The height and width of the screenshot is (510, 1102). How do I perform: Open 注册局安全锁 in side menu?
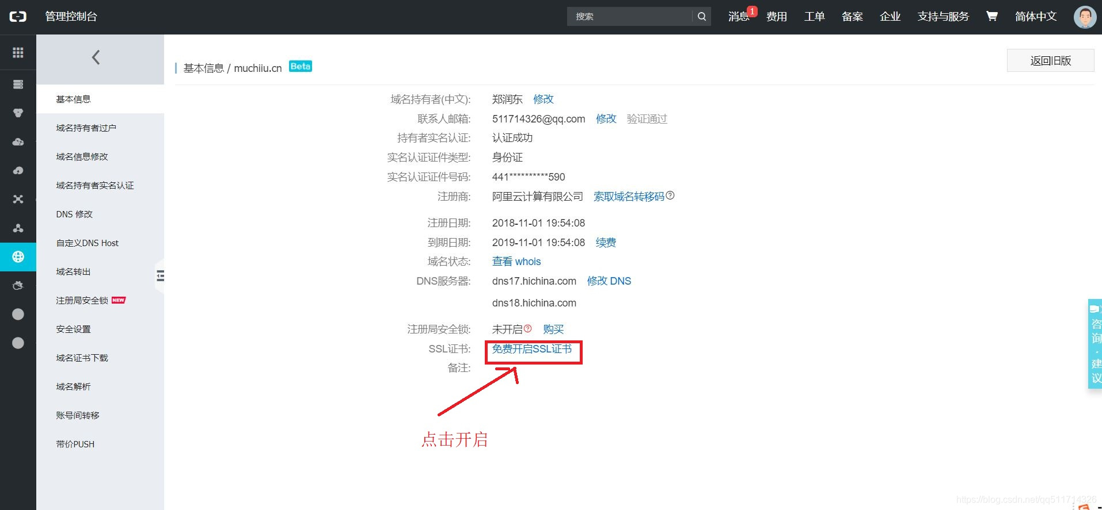pos(100,300)
